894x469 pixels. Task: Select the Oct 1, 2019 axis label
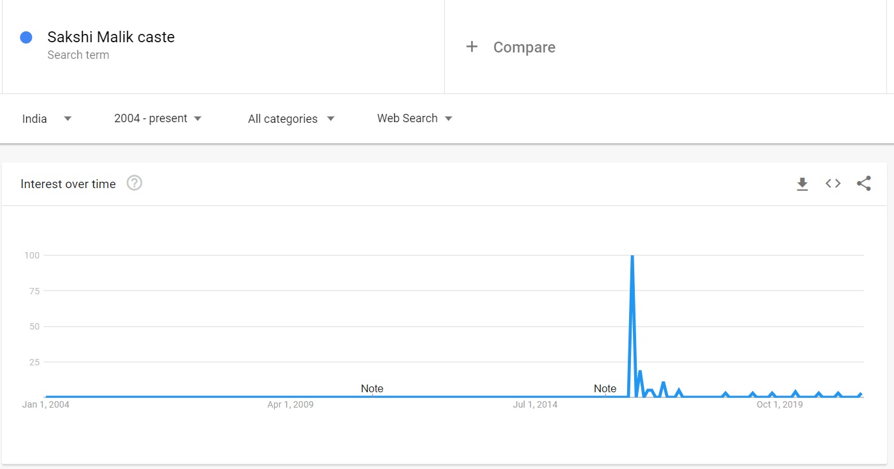pyautogui.click(x=779, y=404)
